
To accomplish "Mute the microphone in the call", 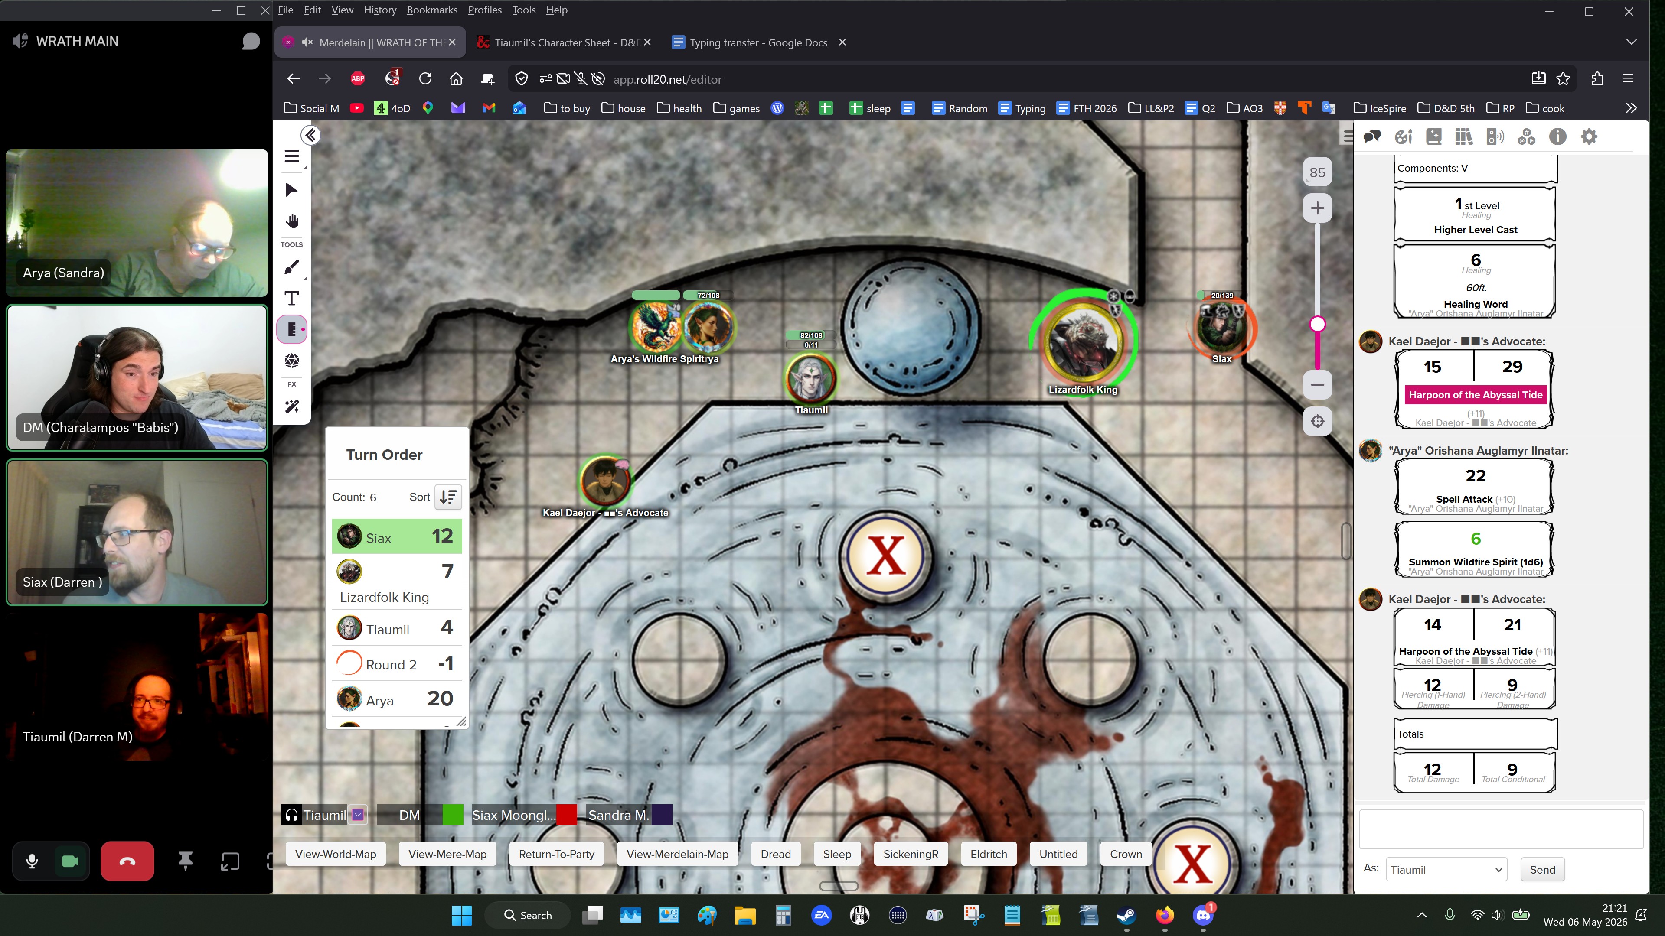I will (x=32, y=861).
